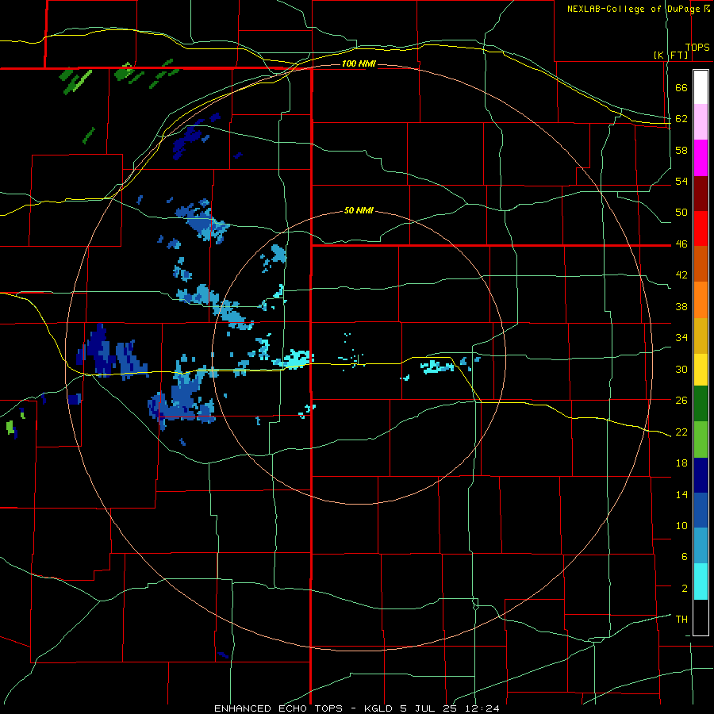Click the bright orange legend swatch
Image resolution: width=714 pixels, height=714 pixels.
pos(701,299)
